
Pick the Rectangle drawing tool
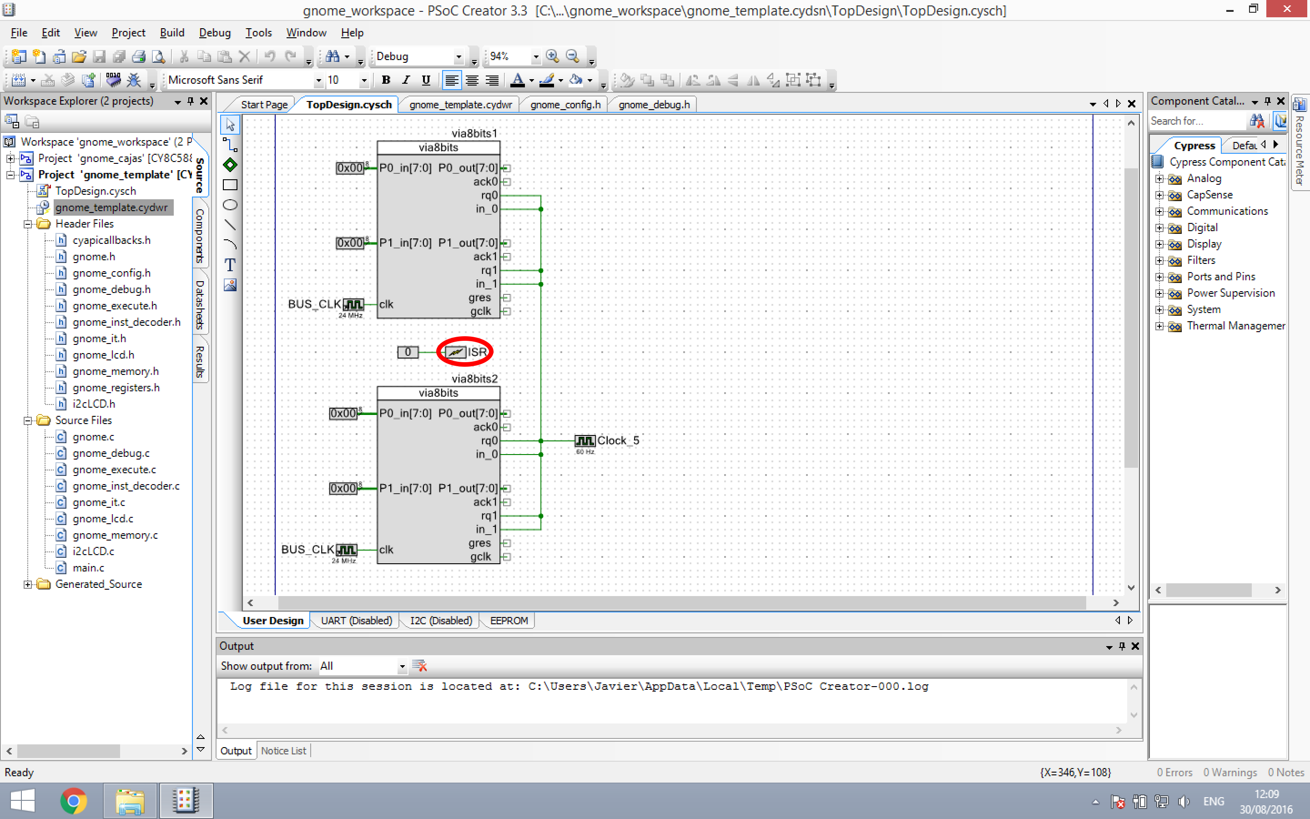coord(230,185)
